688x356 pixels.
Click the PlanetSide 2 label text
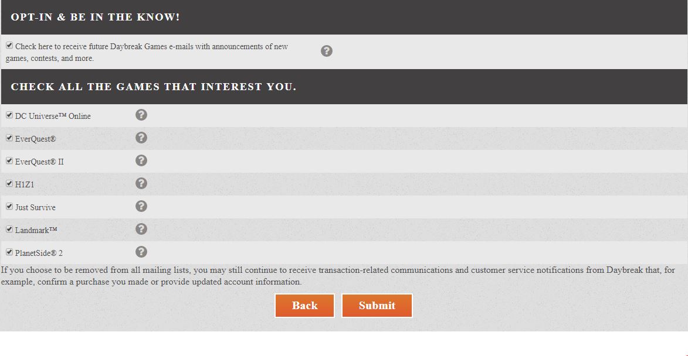click(x=39, y=253)
